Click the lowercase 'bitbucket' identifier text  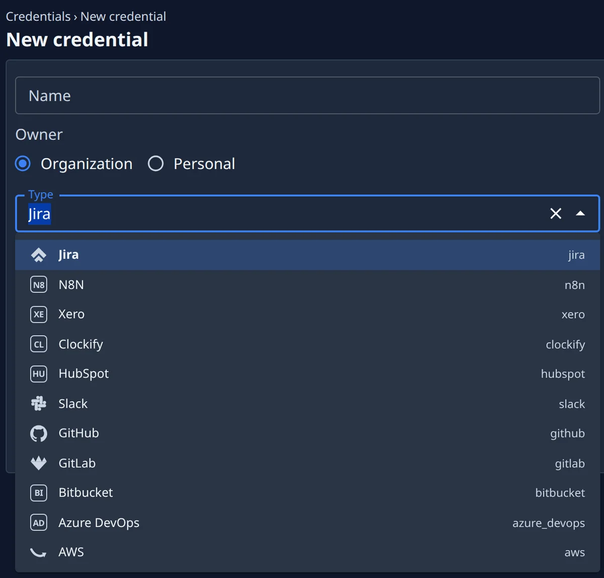coord(560,493)
